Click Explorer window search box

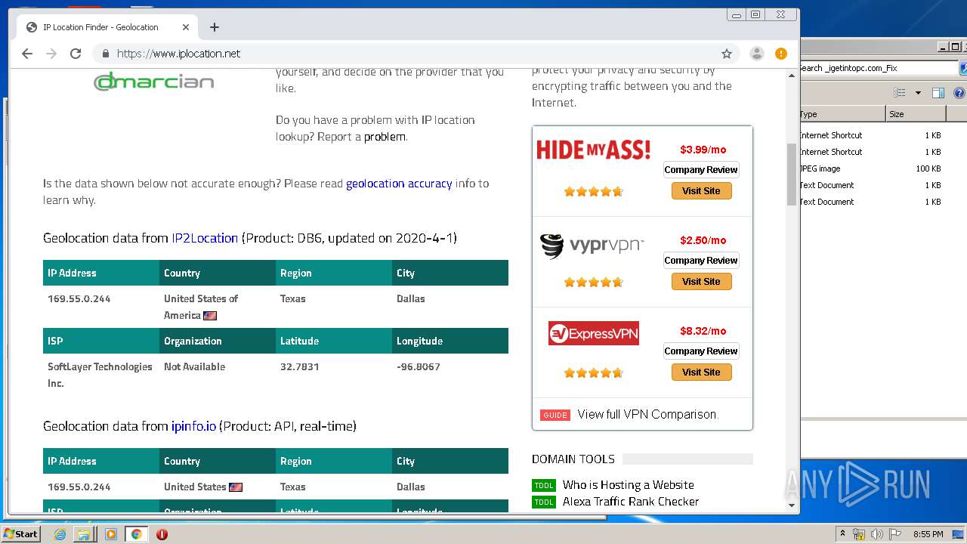click(x=879, y=68)
